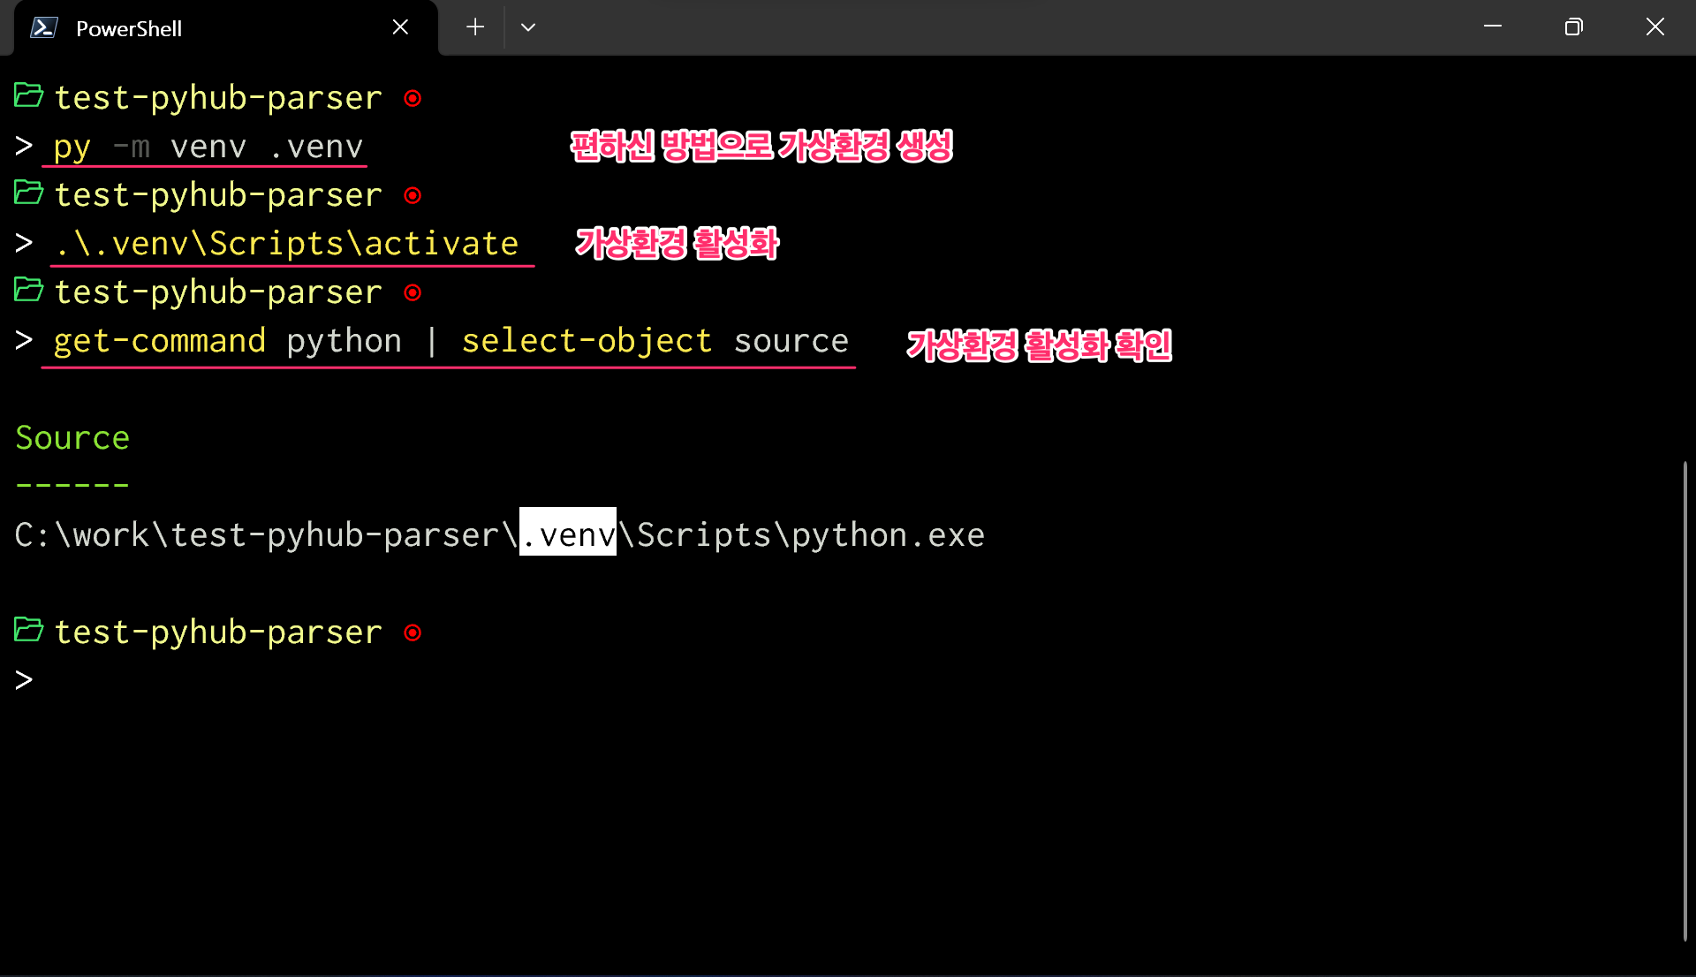
Task: Click the red circle status icon on first prompt
Action: [x=413, y=98]
